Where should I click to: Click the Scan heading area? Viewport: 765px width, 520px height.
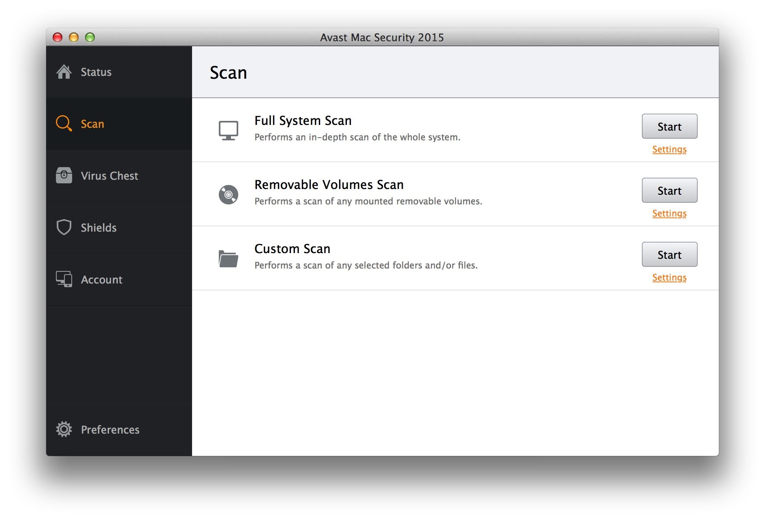tap(228, 72)
